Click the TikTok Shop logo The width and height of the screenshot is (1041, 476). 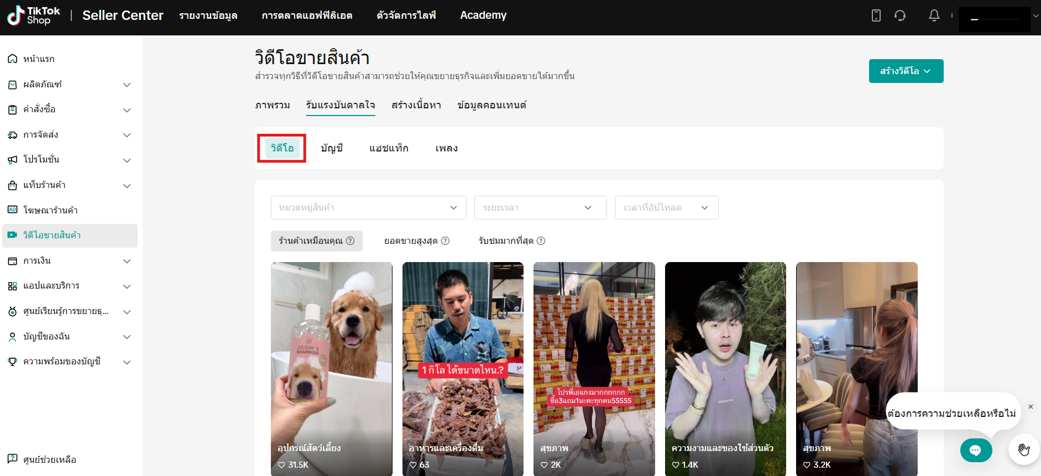pos(34,15)
